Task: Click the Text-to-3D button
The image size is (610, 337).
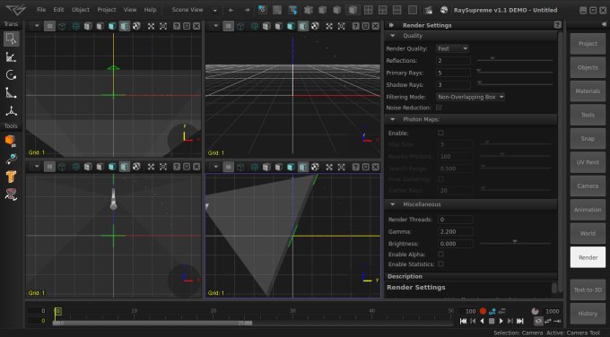Action: click(588, 289)
